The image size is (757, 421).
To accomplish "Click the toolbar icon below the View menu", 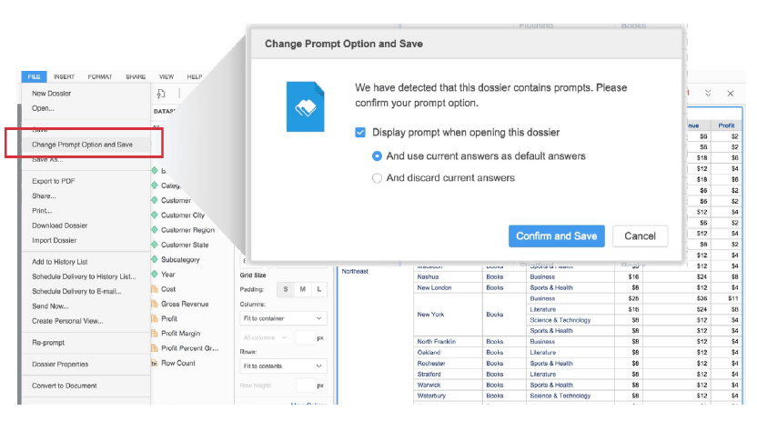I will click(161, 93).
